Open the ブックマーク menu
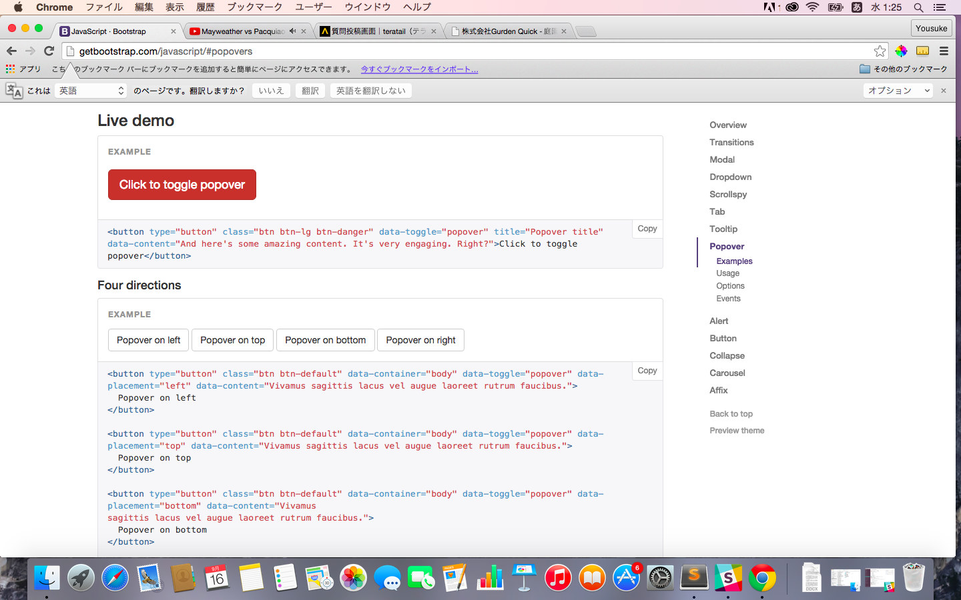 coord(255,7)
